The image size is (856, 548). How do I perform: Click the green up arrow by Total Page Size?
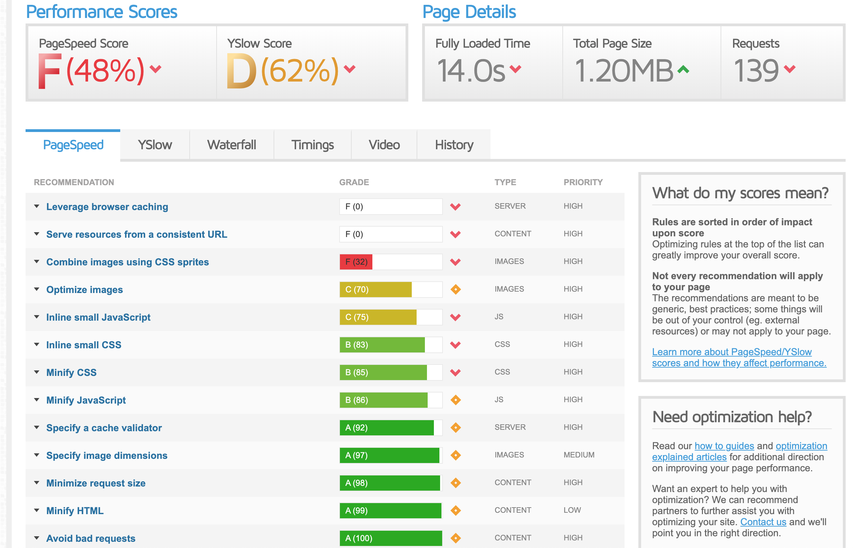pyautogui.click(x=683, y=69)
